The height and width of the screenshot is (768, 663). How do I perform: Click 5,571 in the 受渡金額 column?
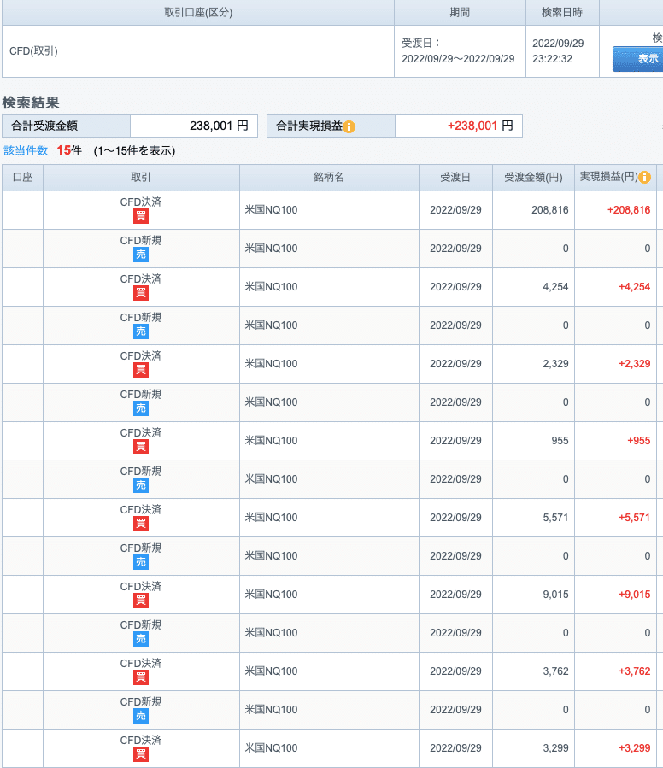point(555,518)
